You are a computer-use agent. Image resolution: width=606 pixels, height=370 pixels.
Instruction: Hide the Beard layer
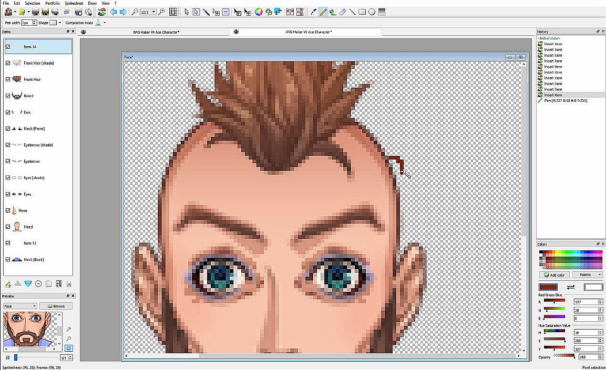(8, 96)
